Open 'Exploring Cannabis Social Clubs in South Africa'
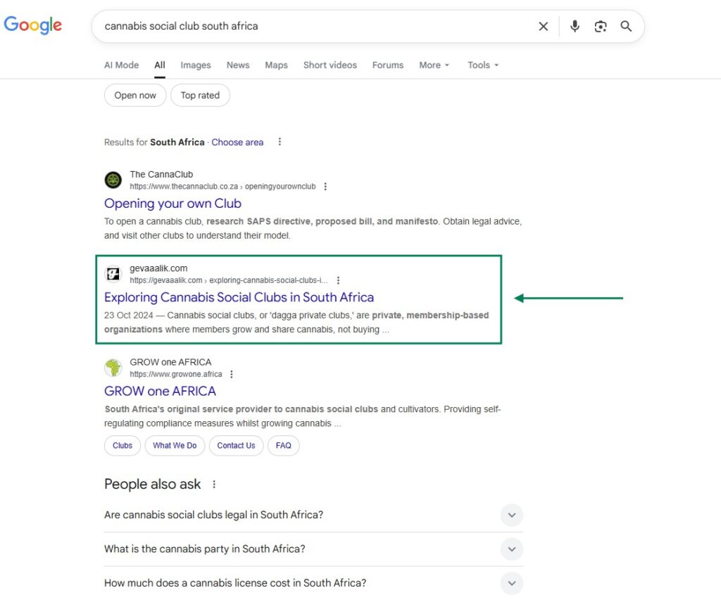 coord(239,297)
